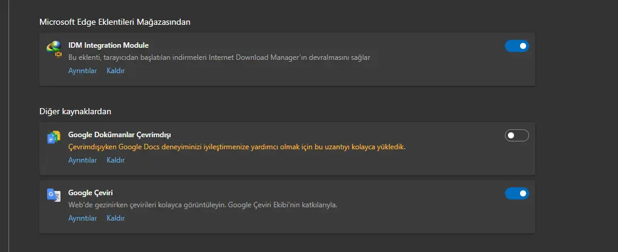Viewport: 618px width, 252px height.
Task: Click the Google Çeviri extension icon
Action: 54,195
